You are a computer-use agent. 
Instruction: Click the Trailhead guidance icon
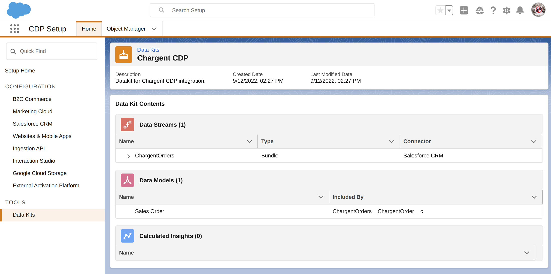pos(480,10)
